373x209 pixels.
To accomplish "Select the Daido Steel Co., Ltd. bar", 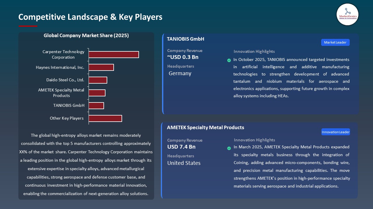I will (x=98, y=80).
